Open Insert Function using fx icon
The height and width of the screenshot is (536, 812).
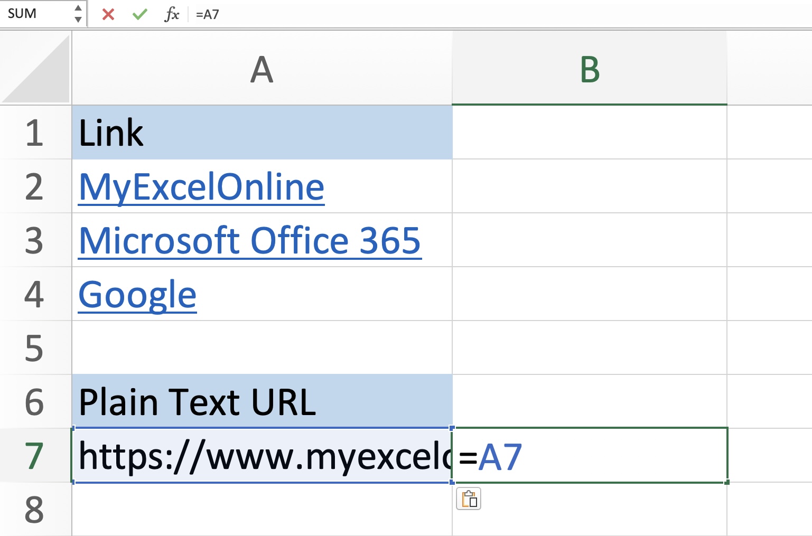point(172,14)
